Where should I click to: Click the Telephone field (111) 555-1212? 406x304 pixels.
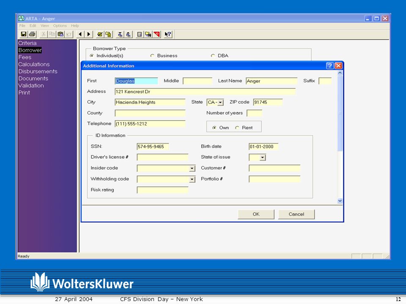coord(150,124)
